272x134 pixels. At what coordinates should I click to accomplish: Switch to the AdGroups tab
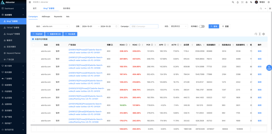click(x=46, y=16)
